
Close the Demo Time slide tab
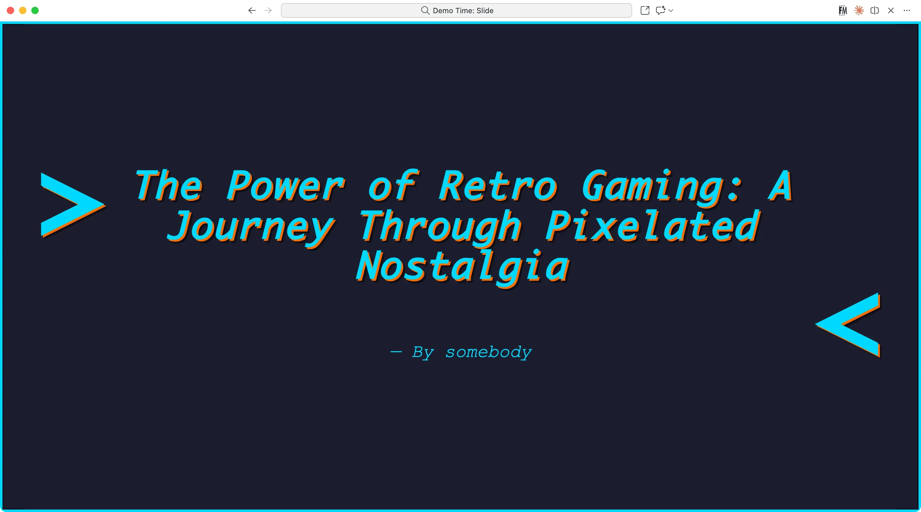(x=891, y=11)
